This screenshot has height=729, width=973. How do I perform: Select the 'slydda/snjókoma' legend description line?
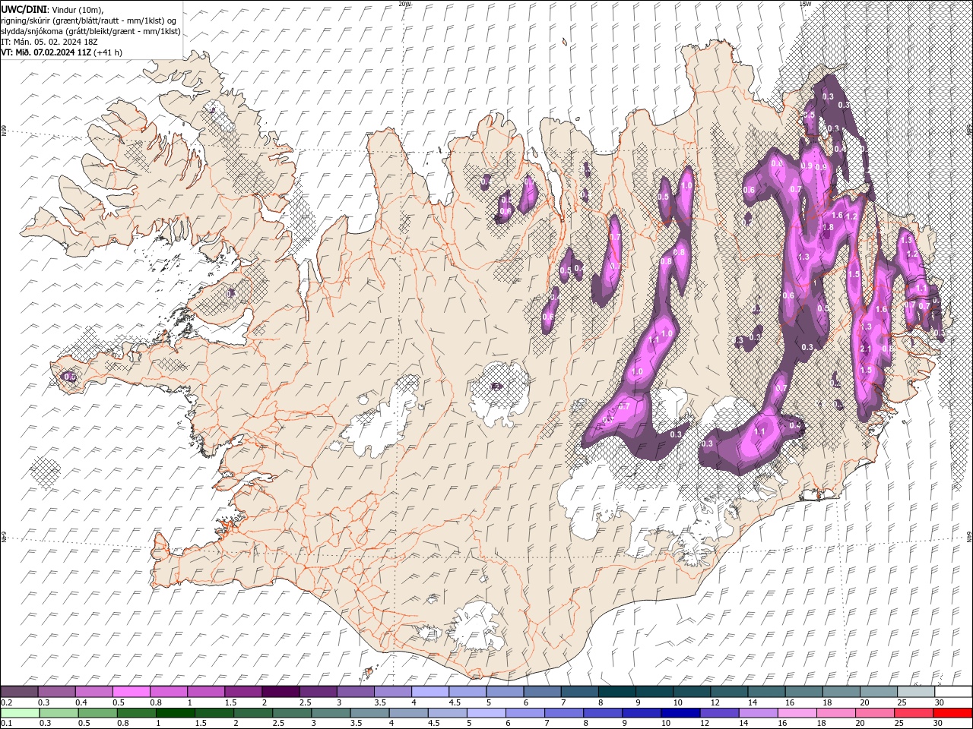tap(90, 31)
